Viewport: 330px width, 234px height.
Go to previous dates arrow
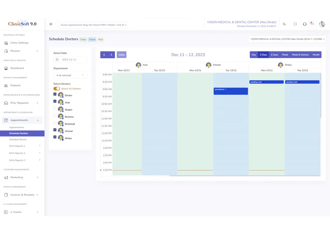point(104,55)
